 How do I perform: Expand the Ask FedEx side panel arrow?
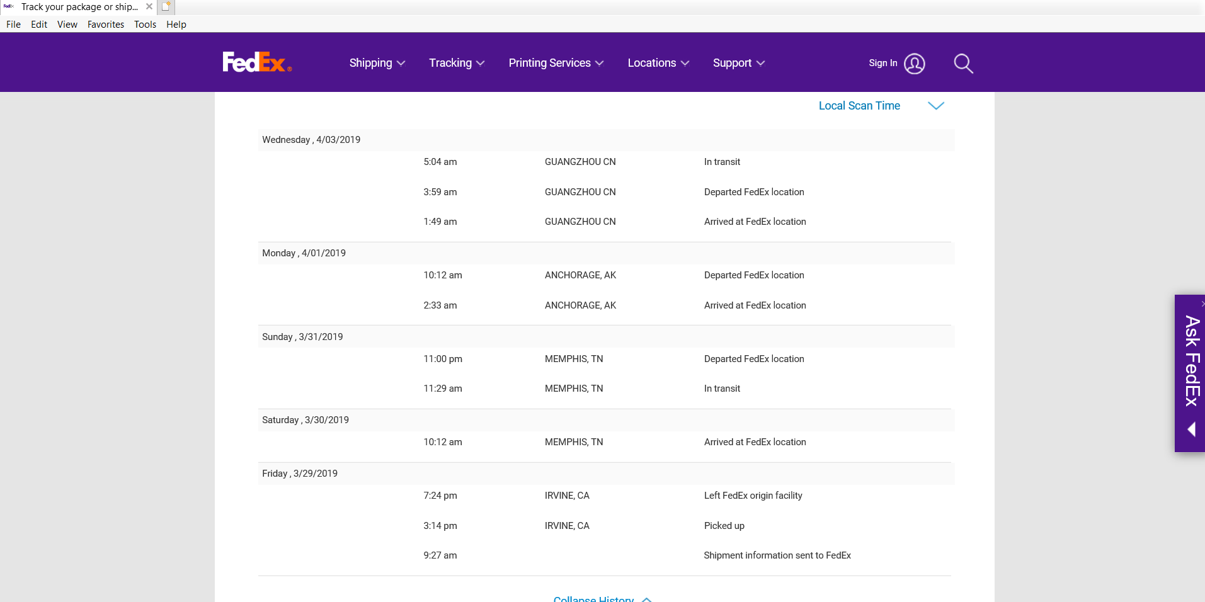[x=1191, y=429]
